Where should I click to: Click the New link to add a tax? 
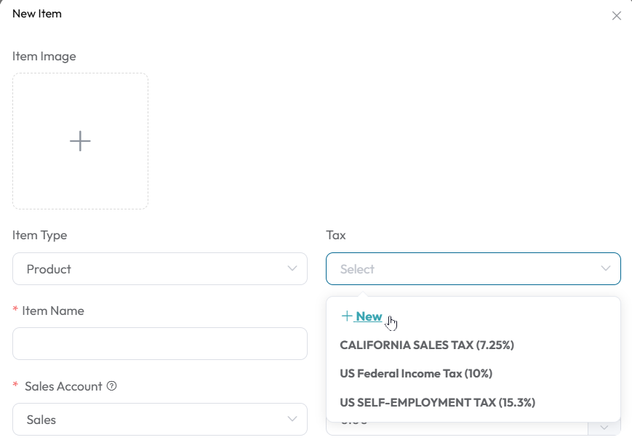tap(369, 316)
